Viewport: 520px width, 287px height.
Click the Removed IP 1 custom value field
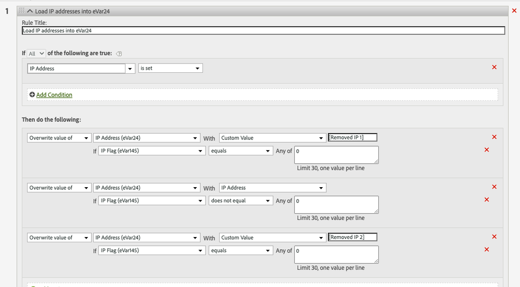(352, 137)
